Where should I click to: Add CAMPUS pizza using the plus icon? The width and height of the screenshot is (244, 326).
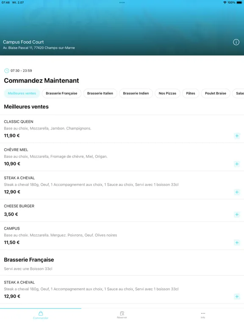pyautogui.click(x=237, y=242)
